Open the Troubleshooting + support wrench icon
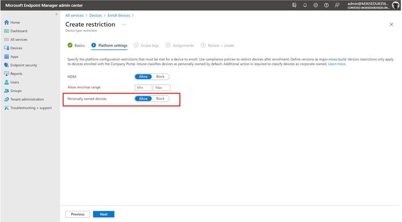This screenshot has width=402, height=222. click(x=7, y=108)
